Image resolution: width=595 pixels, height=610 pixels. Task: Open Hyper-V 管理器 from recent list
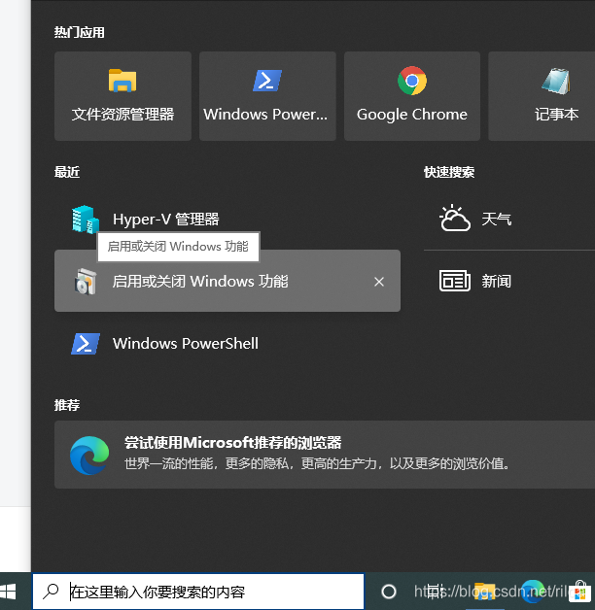[x=227, y=219]
